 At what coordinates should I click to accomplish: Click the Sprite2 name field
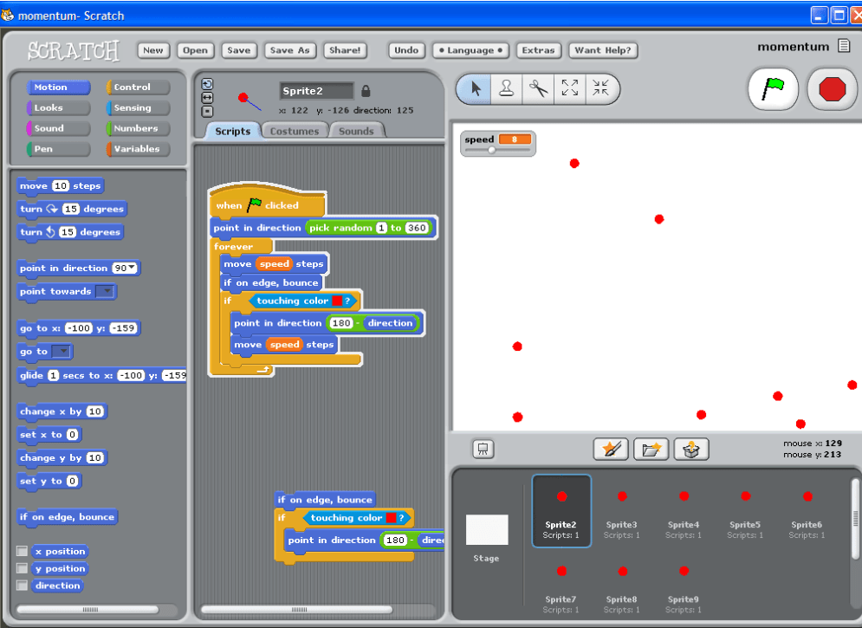coord(316,91)
